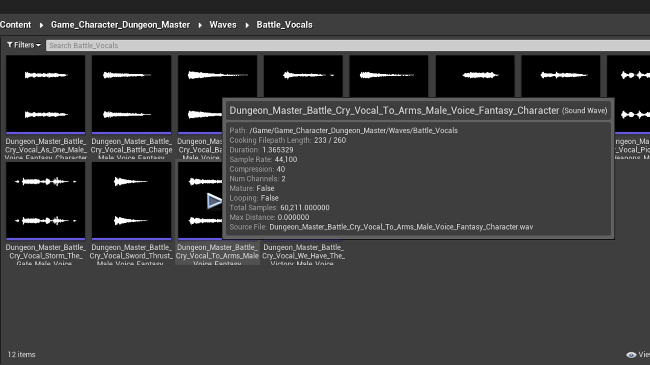Expand arrow after Content breadcrumb

point(41,25)
